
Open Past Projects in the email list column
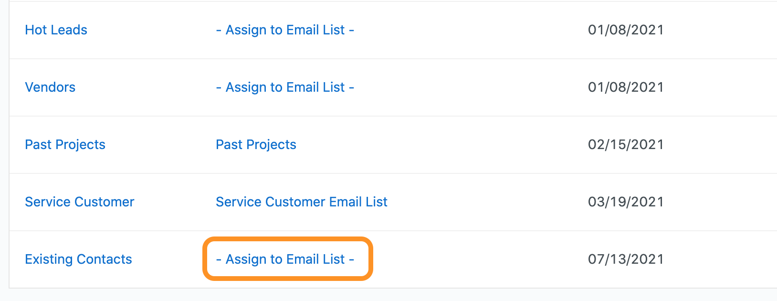[256, 144]
